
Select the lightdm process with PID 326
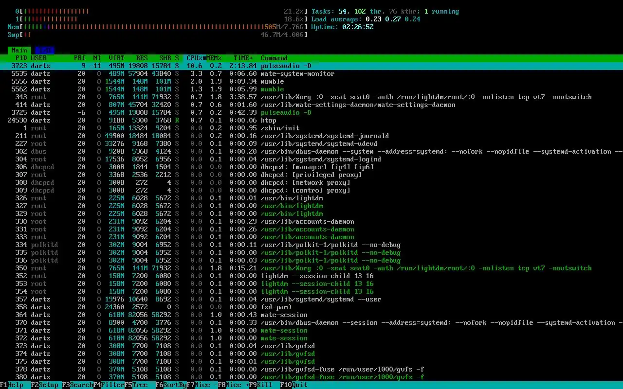click(x=311, y=198)
